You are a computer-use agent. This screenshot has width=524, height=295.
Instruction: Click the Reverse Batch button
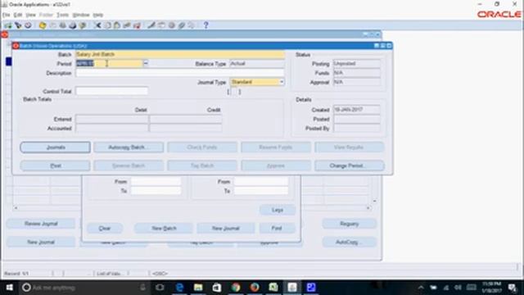[129, 166]
